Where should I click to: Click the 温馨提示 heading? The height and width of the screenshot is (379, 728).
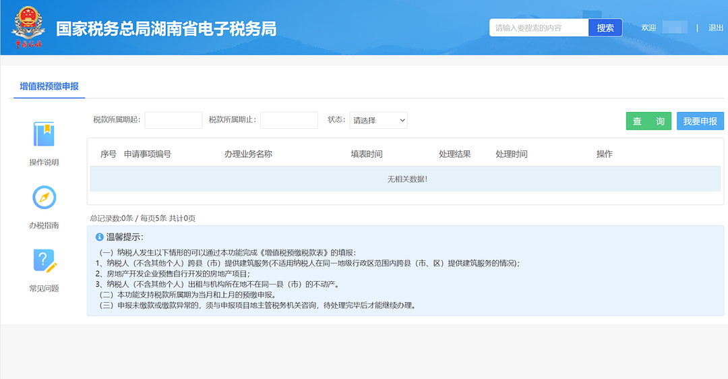click(x=125, y=237)
